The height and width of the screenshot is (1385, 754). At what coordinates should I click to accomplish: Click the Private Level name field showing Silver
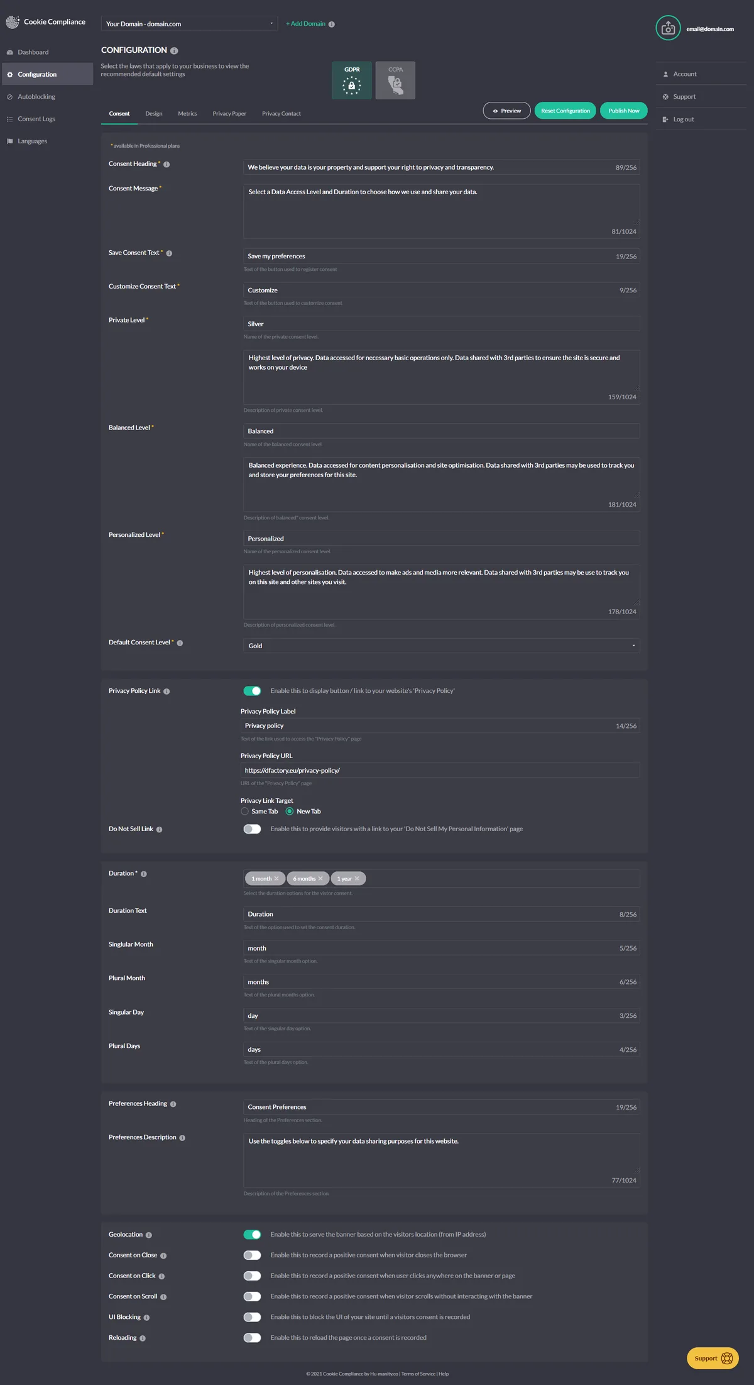pos(441,324)
